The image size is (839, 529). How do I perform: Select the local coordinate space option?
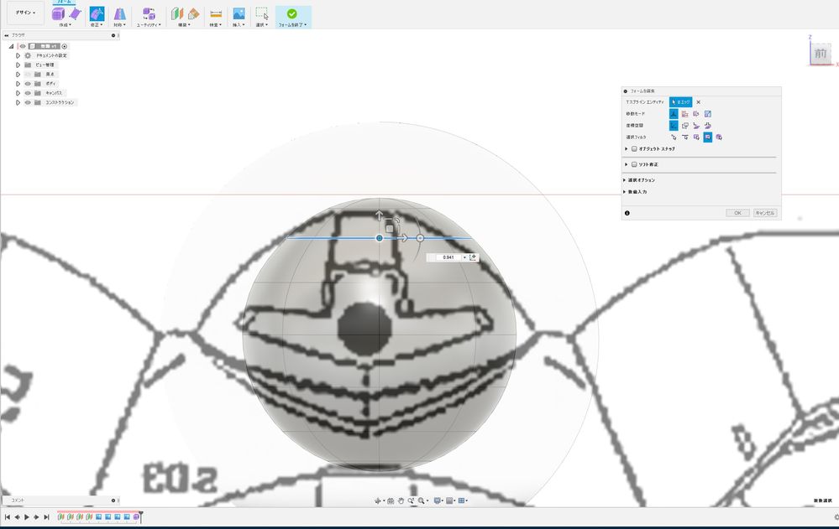pos(696,126)
